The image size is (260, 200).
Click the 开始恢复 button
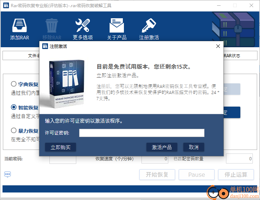click(157, 175)
